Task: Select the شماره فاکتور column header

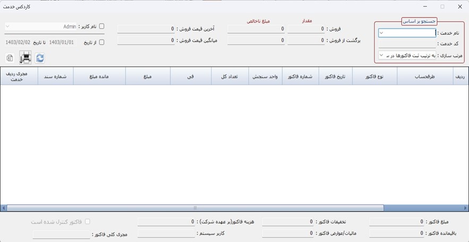Action: (x=300, y=76)
